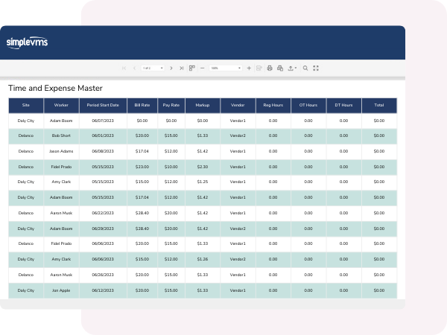The width and height of the screenshot is (447, 335).
Task: Go to the next report page
Action: tap(171, 68)
